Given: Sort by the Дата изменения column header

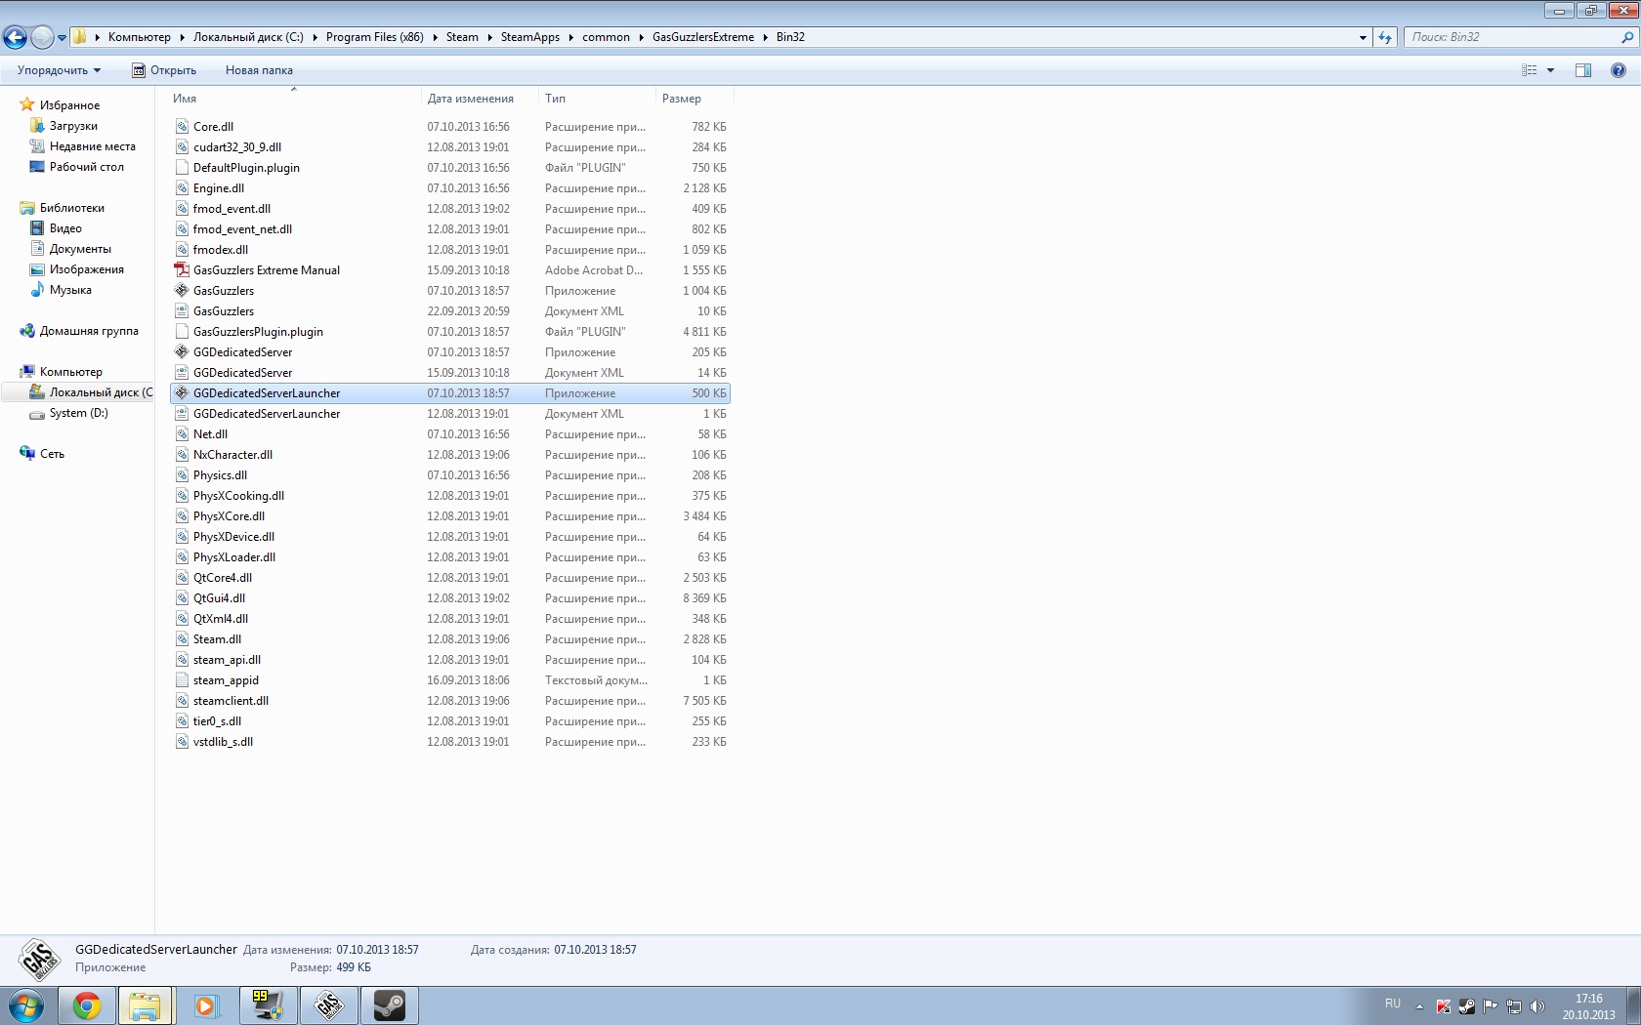Looking at the screenshot, I should 470,99.
